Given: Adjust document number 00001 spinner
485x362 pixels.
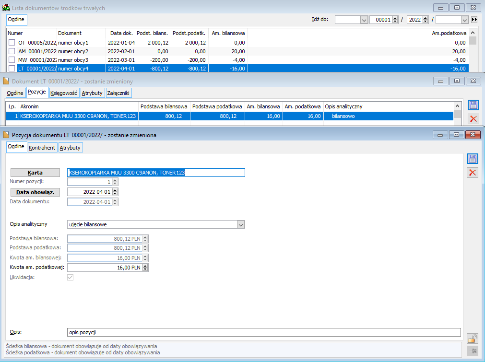Looking at the screenshot, I should click(395, 20).
